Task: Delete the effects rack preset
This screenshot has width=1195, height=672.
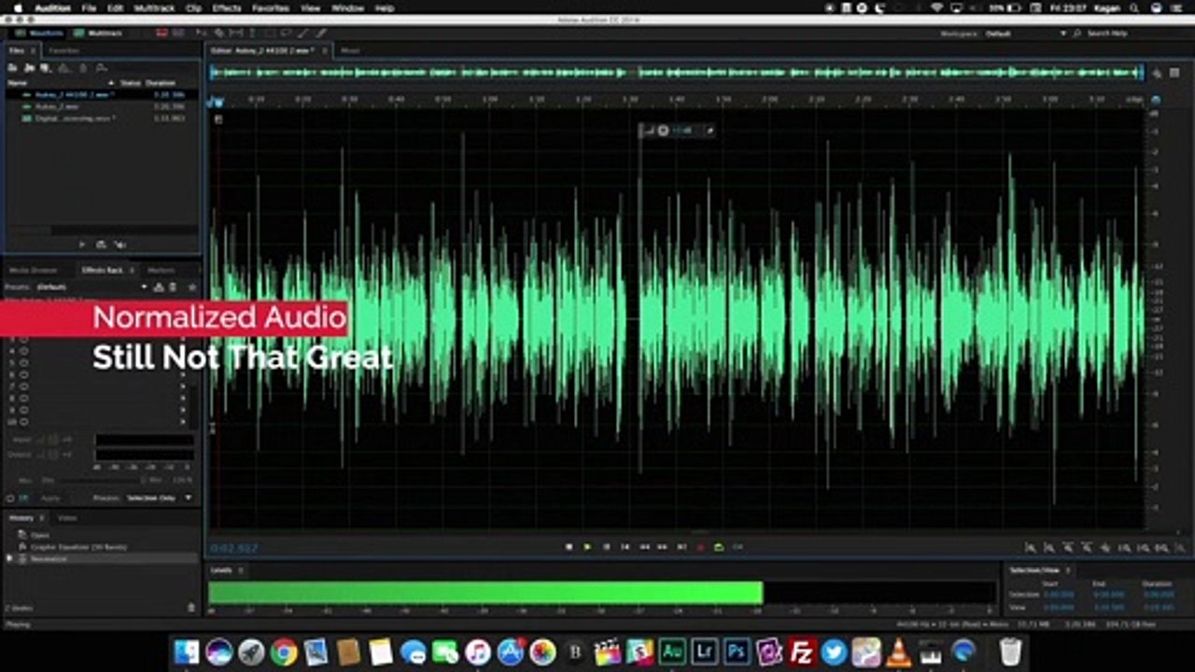Action: pos(172,287)
